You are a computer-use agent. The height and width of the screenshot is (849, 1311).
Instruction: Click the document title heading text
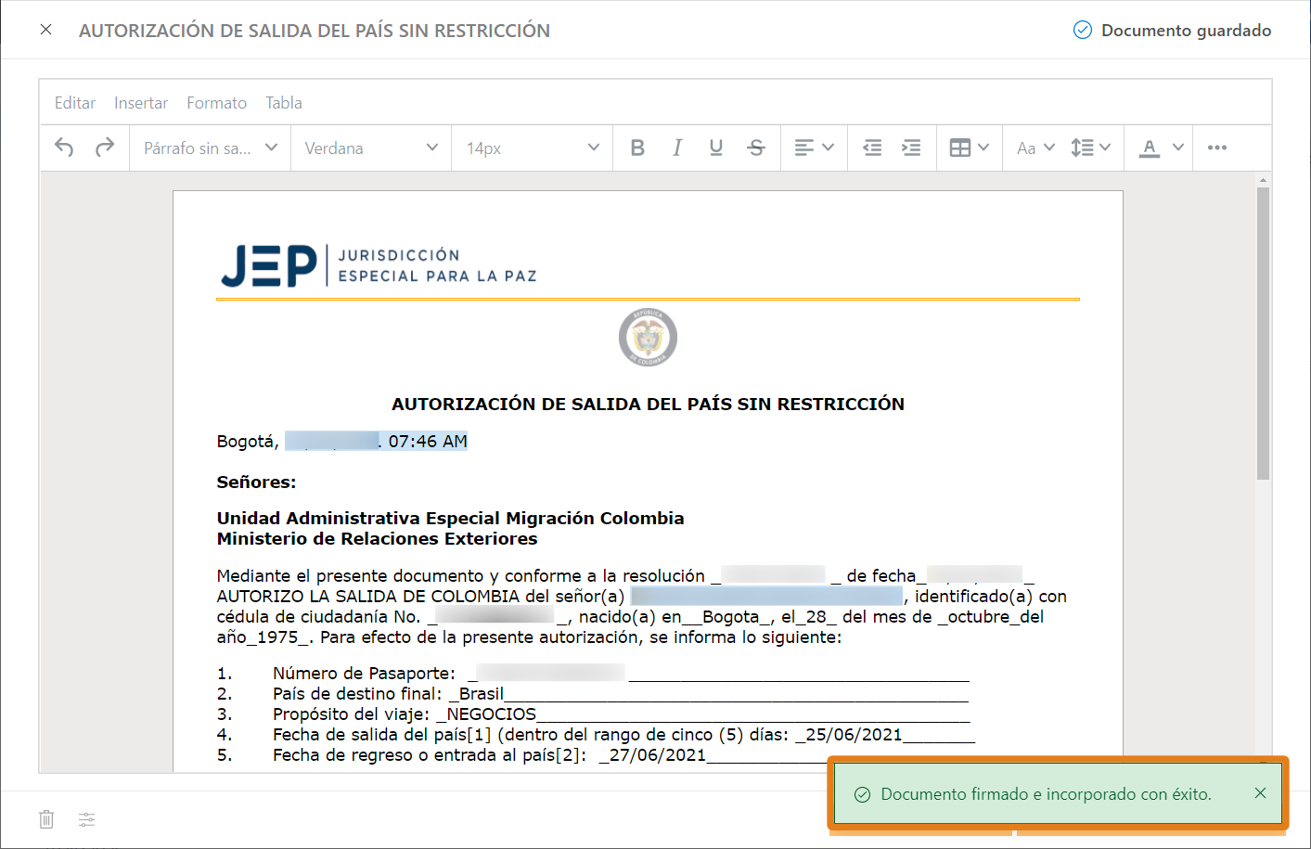(x=648, y=404)
